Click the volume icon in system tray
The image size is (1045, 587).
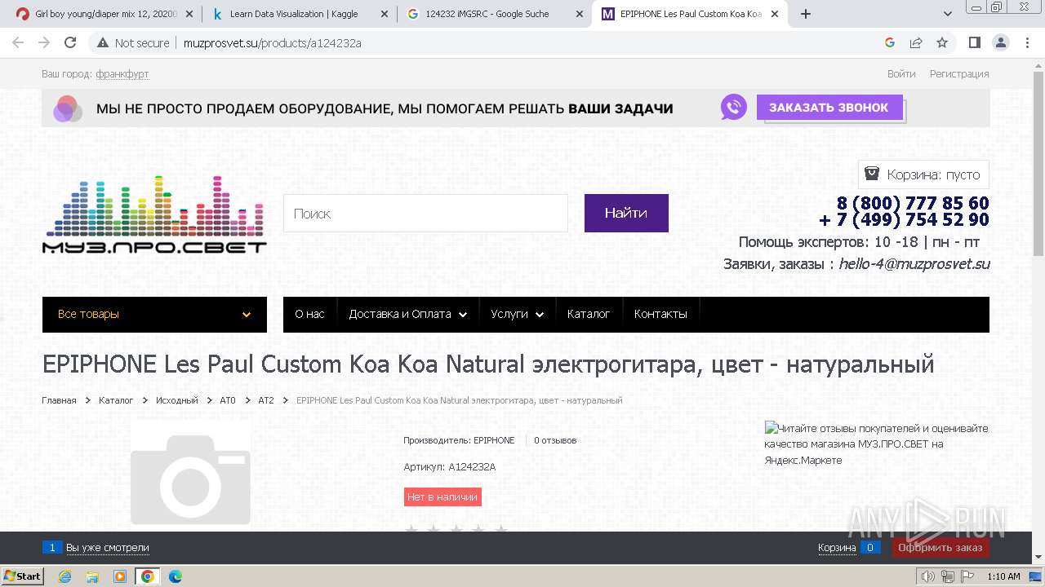coord(928,576)
